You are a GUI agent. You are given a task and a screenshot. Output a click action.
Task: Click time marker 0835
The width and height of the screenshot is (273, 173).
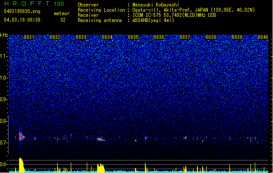click(x=133, y=37)
